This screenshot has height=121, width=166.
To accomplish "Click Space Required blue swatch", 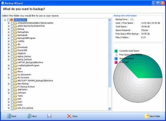I will tap(116, 59).
